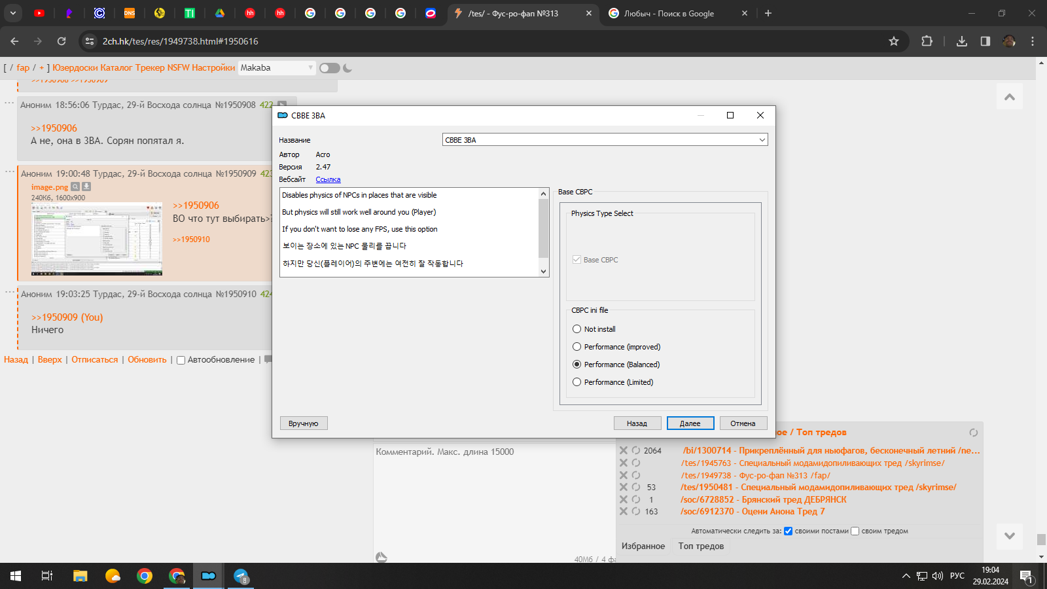1047x589 pixels.
Task: Open the browser downloads icon
Action: 961,41
